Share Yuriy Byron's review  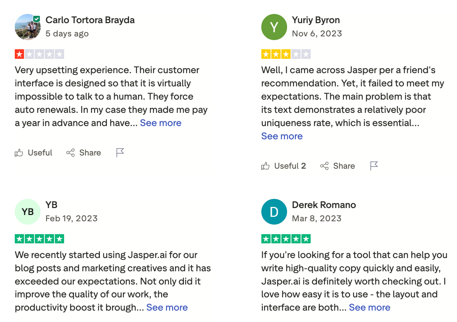click(x=338, y=166)
